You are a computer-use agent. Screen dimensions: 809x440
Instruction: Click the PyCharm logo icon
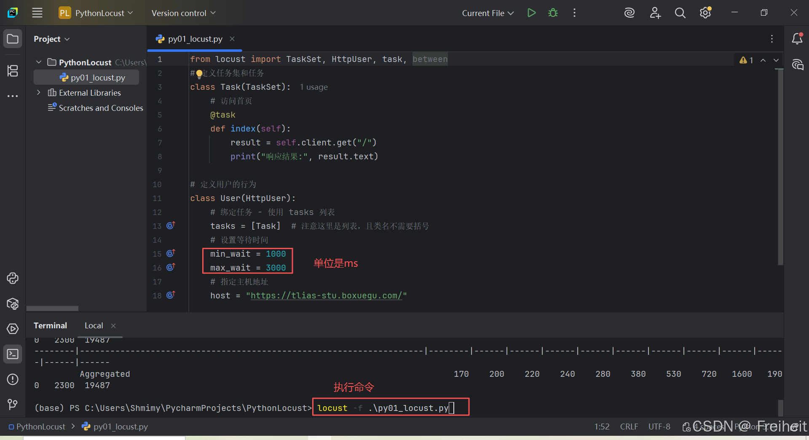point(13,13)
